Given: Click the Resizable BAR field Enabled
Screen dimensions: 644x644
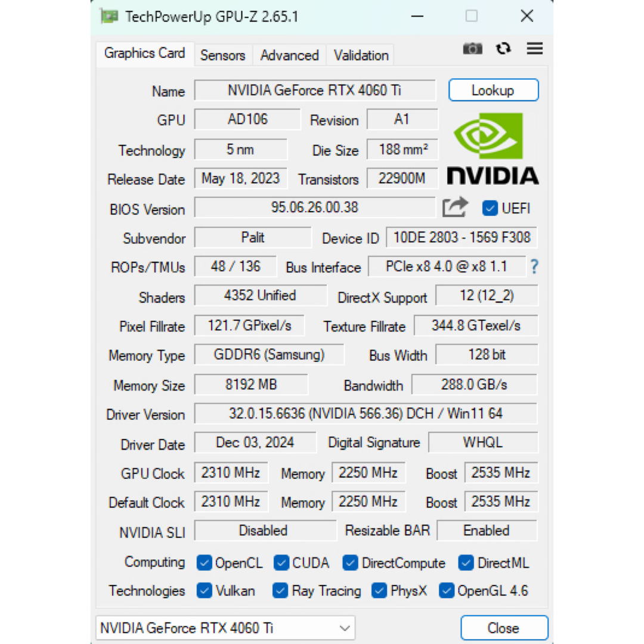Looking at the screenshot, I should pos(487,531).
